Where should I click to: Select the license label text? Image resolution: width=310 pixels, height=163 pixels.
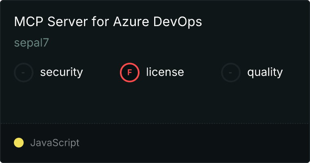pos(165,73)
